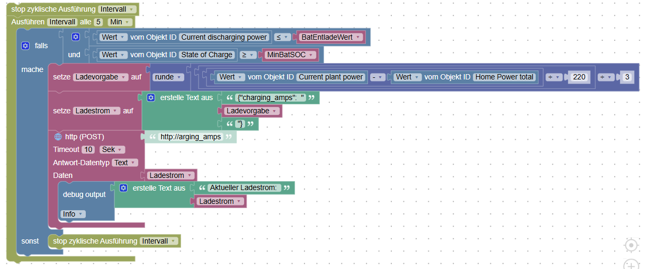
Task: Click the globe icon on http (POST) block
Action: (58, 137)
